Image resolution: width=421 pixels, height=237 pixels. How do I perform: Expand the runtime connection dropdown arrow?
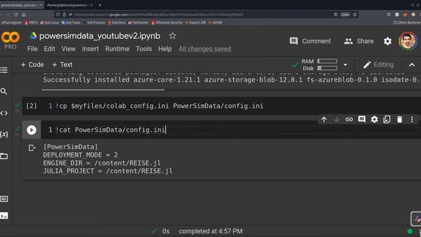tap(345, 65)
